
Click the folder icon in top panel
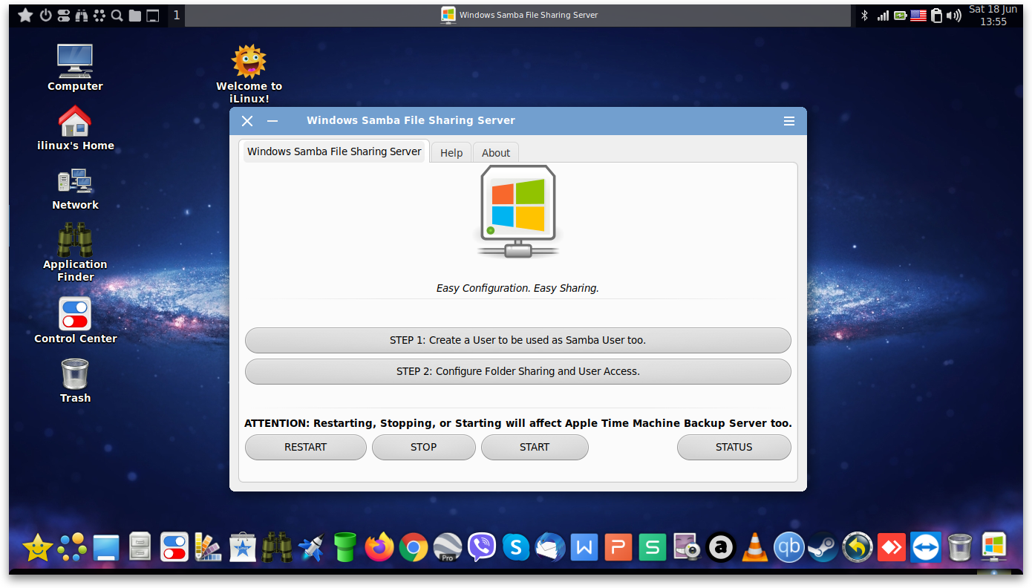135,16
